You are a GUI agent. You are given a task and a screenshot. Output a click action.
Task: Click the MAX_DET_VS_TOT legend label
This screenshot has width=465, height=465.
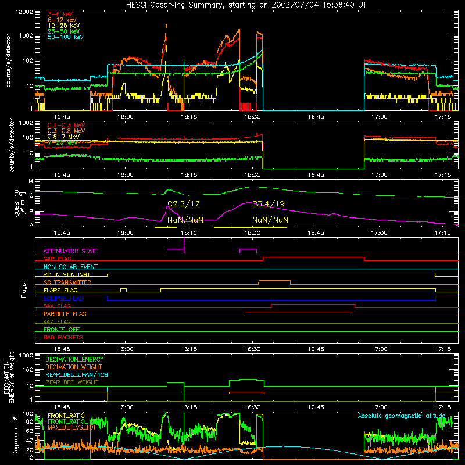click(71, 427)
